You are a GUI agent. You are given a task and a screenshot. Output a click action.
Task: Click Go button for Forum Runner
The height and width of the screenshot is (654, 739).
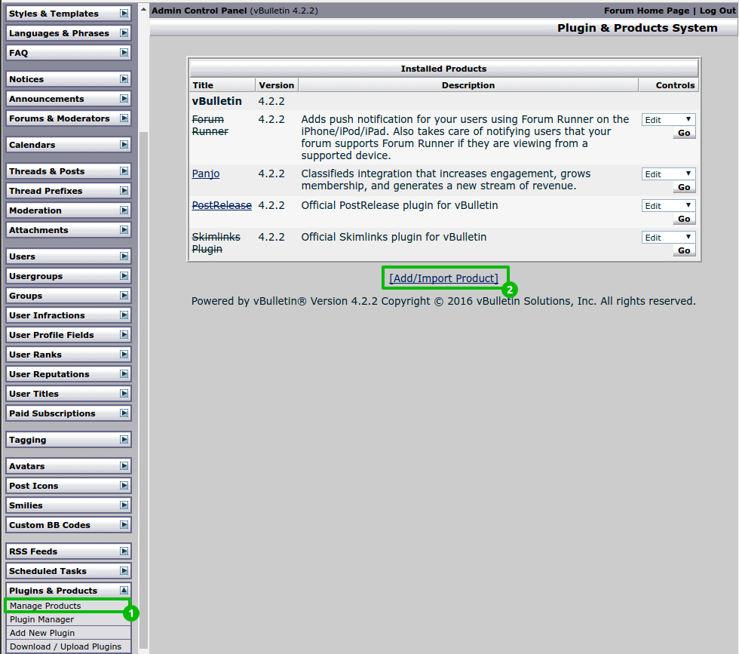coord(684,133)
